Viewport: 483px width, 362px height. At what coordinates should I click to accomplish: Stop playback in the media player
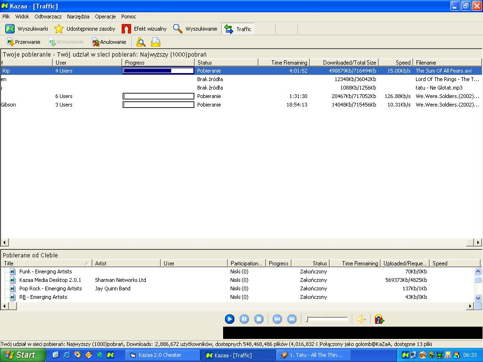[259, 319]
